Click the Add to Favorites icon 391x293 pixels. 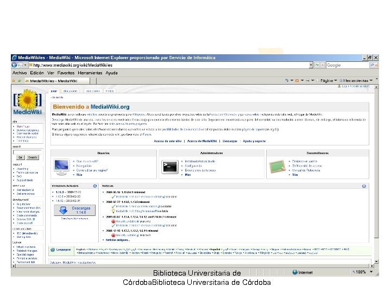pos(19,81)
